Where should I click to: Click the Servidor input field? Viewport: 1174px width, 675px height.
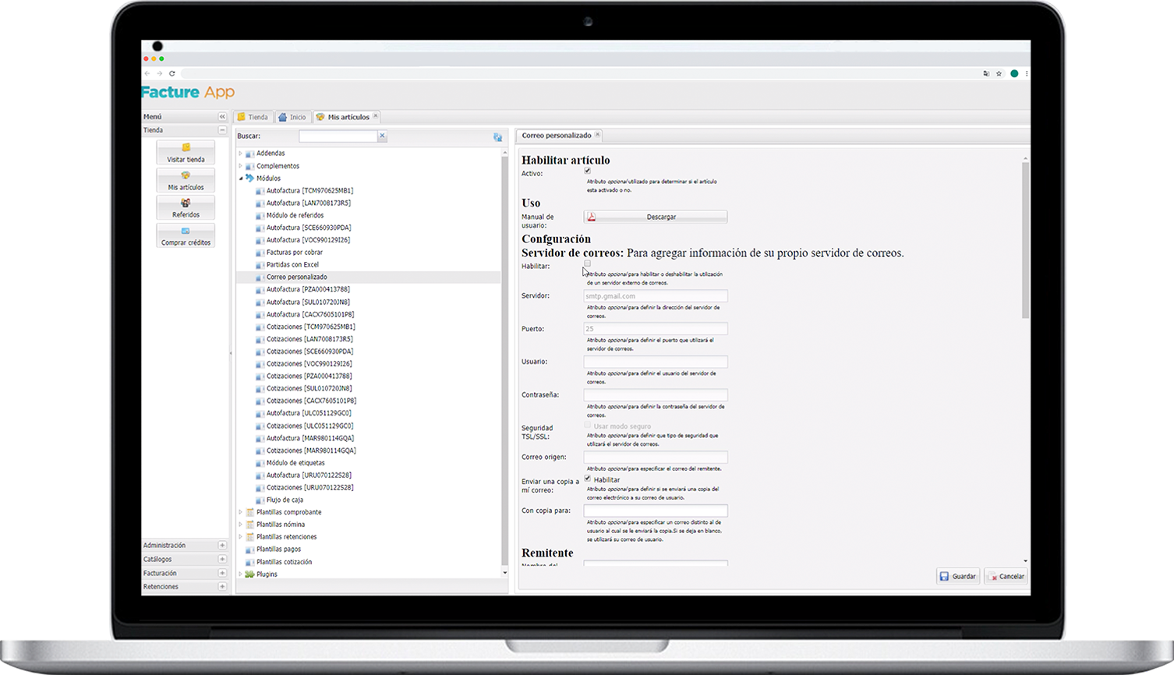[x=656, y=296]
